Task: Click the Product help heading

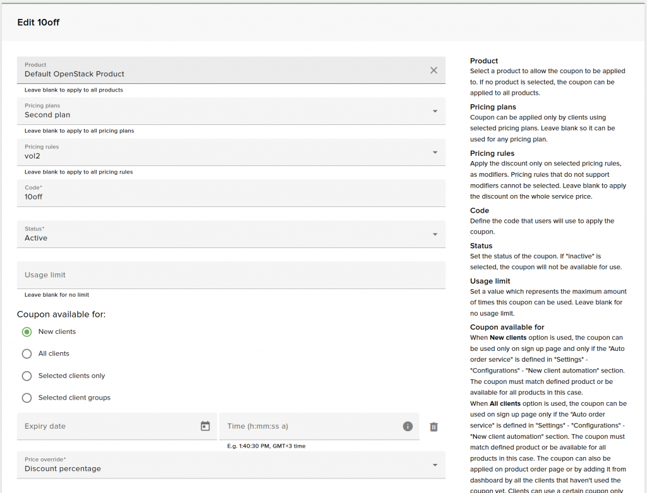Action: pyautogui.click(x=484, y=61)
